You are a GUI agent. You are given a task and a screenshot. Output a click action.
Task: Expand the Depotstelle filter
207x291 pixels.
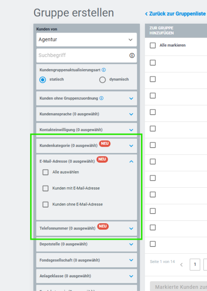coord(131,244)
